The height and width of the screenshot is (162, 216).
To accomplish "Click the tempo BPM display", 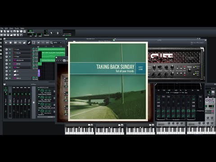I will [31, 31].
